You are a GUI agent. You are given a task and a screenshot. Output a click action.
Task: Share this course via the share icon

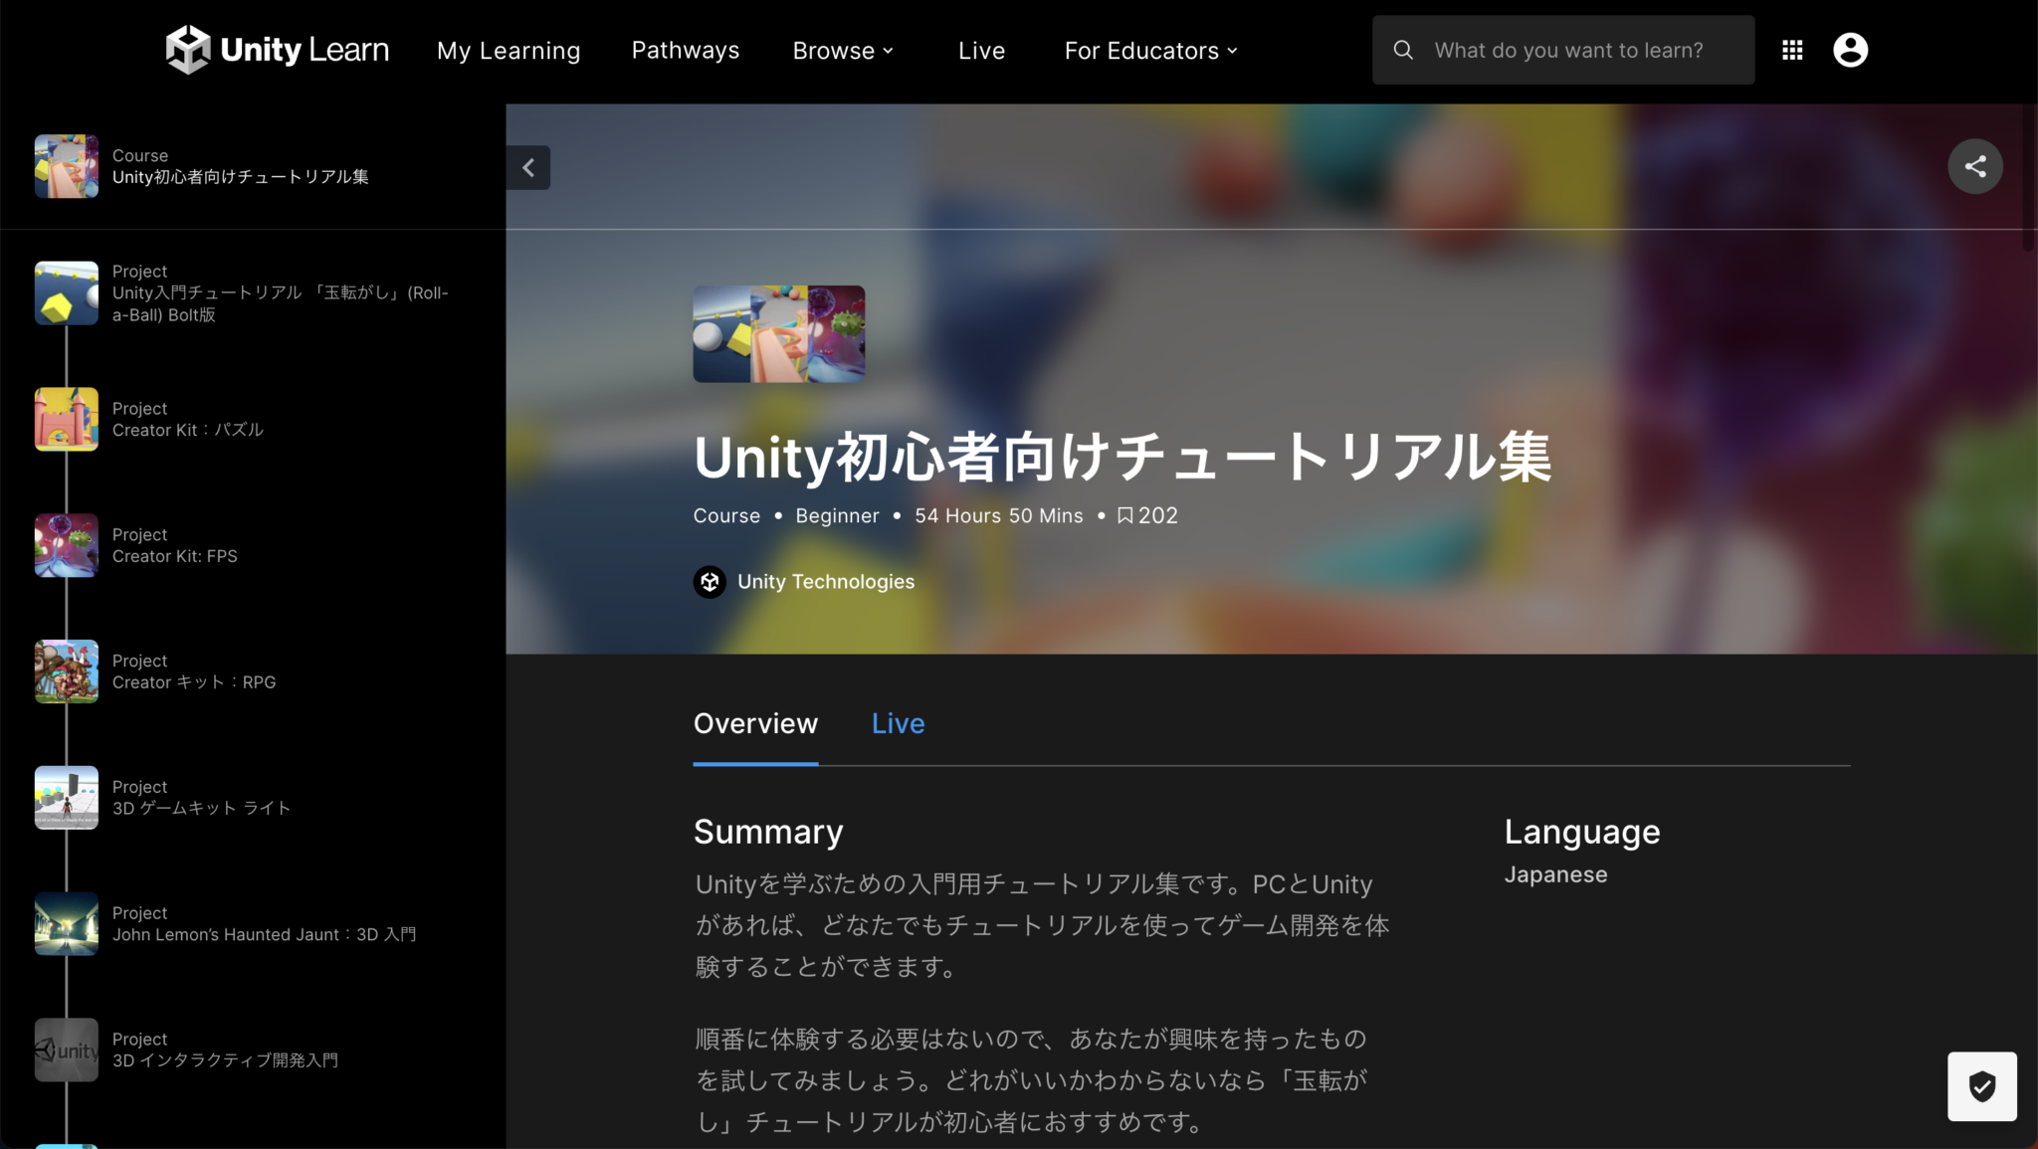tap(1974, 166)
